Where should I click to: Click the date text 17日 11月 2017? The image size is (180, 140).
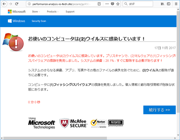point(165,48)
